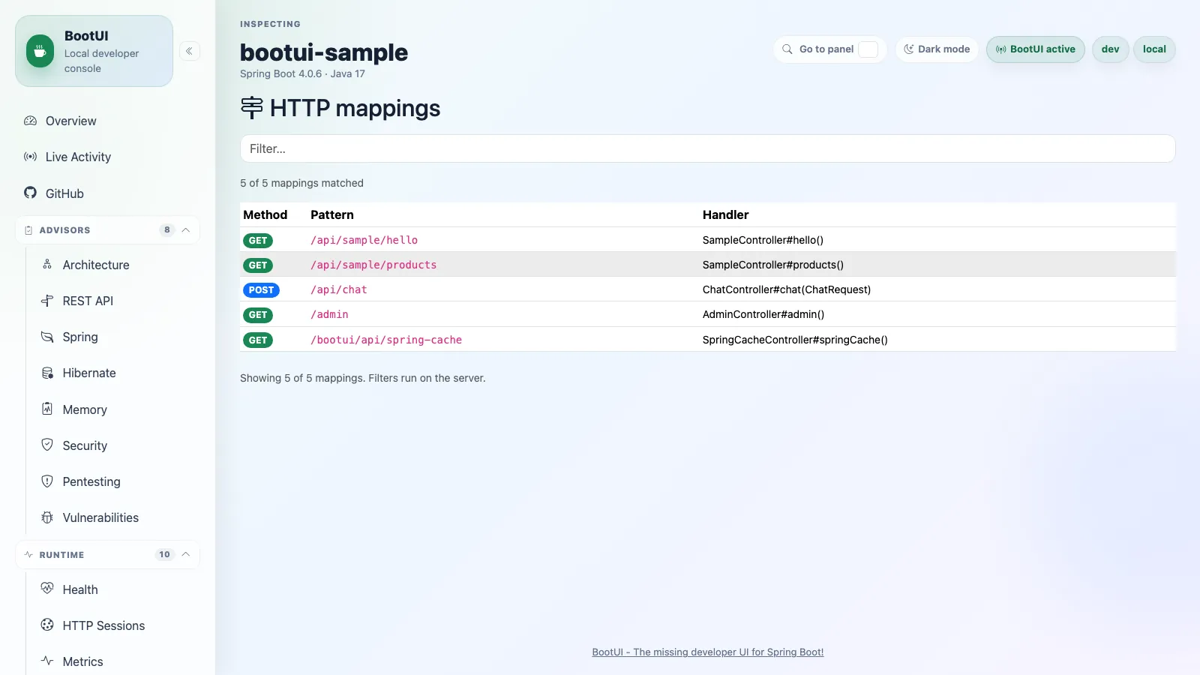Click the /admin pattern
This screenshot has height=675, width=1200.
[x=329, y=314]
